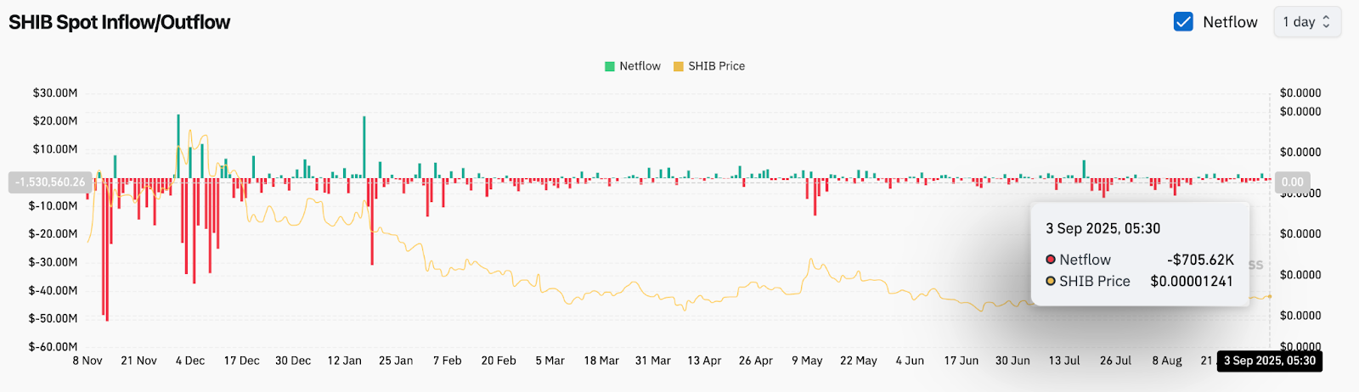Image resolution: width=1359 pixels, height=392 pixels.
Task: Click the $-10.00M axis label
Action: point(54,205)
